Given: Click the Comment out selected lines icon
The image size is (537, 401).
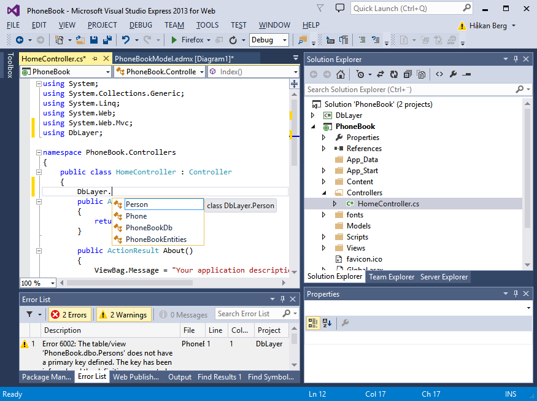Looking at the screenshot, I should [x=362, y=40].
